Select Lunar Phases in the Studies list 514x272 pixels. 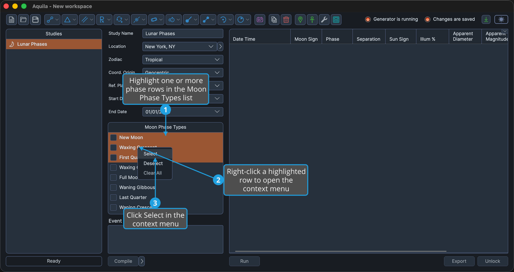pos(54,44)
